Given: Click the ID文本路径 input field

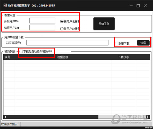Looking at the screenshot, I should (67, 43).
